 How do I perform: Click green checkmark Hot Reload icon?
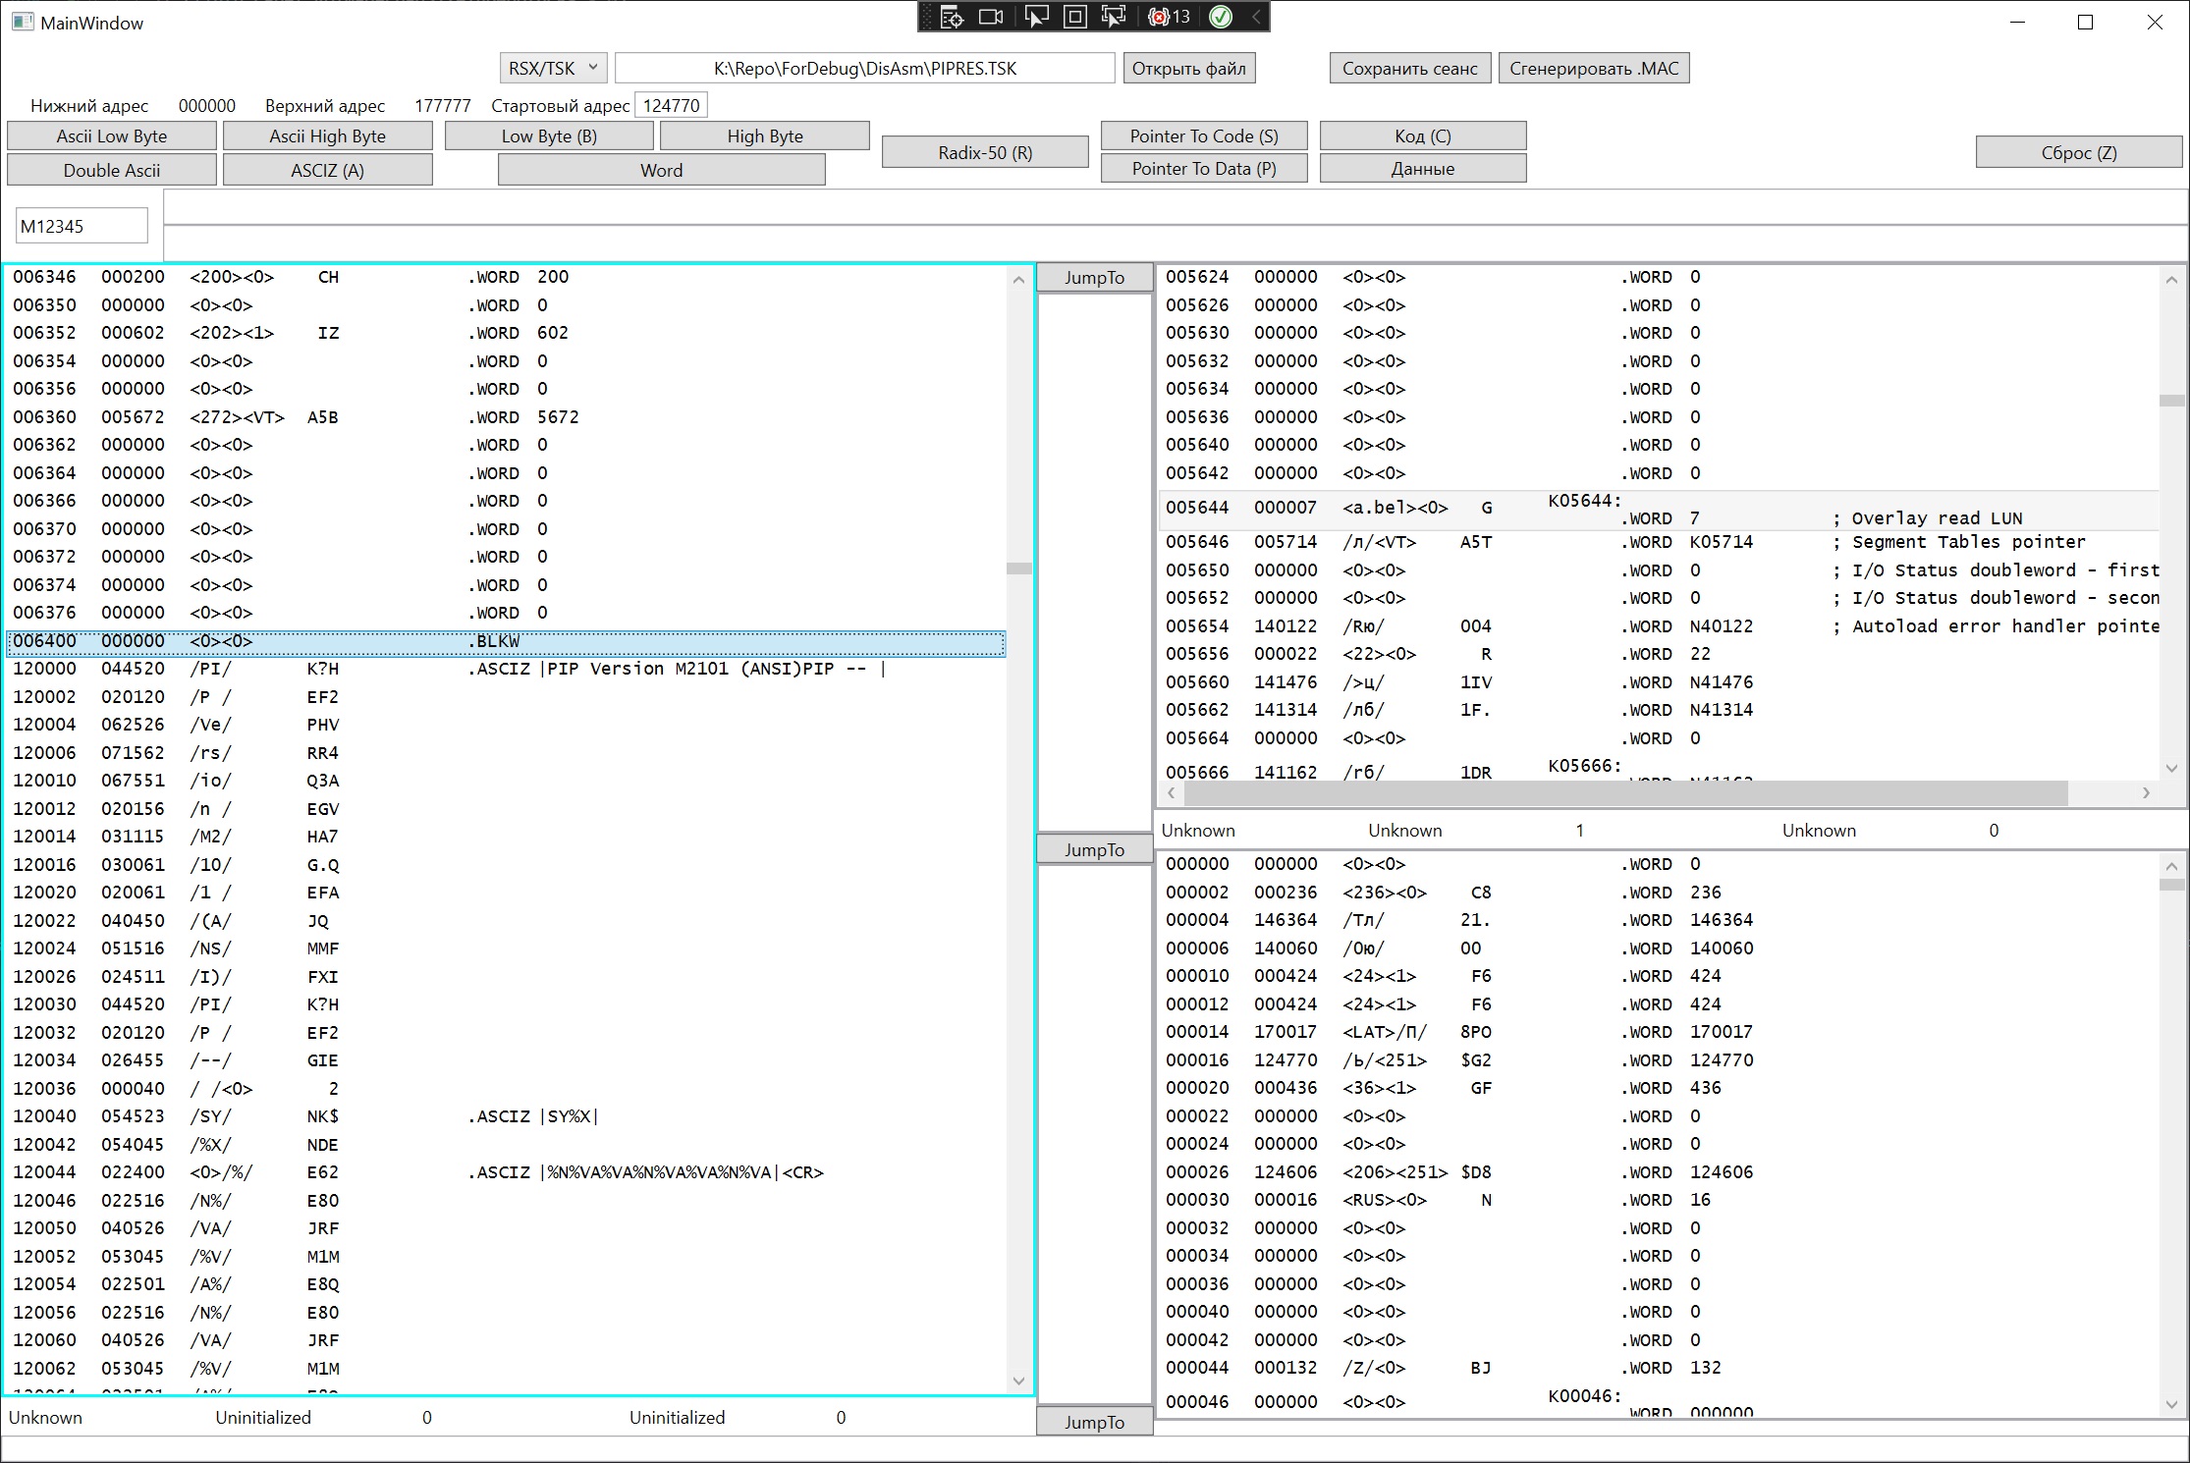pos(1221,17)
